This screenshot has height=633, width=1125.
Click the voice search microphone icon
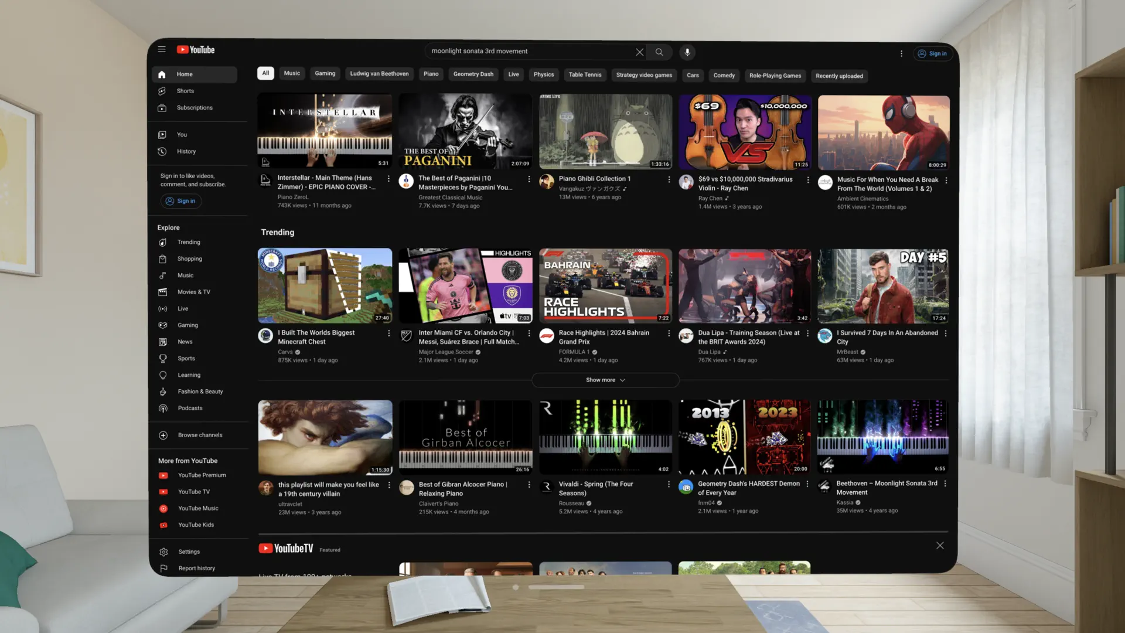[x=687, y=52]
